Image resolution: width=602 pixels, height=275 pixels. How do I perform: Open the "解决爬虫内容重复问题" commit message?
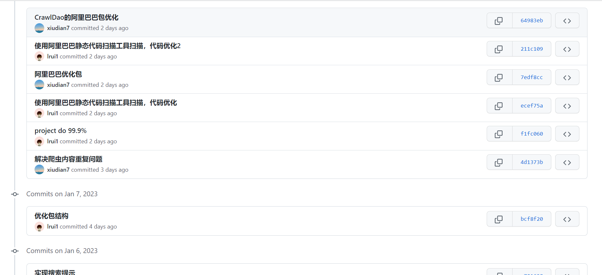68,159
